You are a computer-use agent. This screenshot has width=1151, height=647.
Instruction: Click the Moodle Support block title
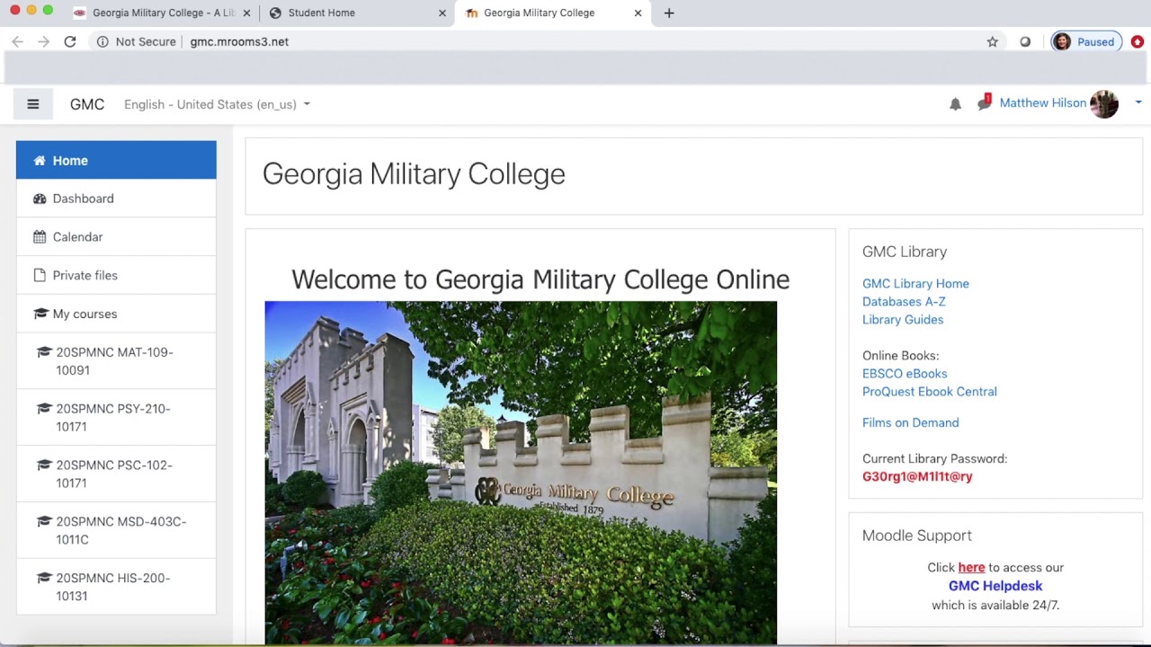[917, 536]
